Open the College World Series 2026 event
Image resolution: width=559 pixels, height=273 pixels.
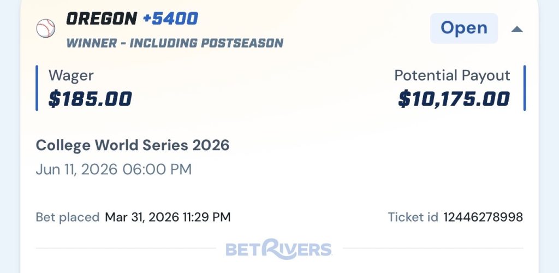click(133, 145)
